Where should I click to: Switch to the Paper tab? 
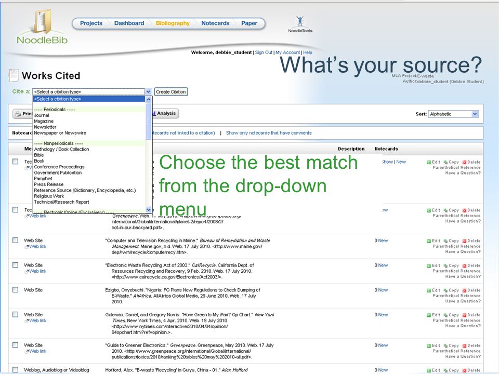click(249, 23)
